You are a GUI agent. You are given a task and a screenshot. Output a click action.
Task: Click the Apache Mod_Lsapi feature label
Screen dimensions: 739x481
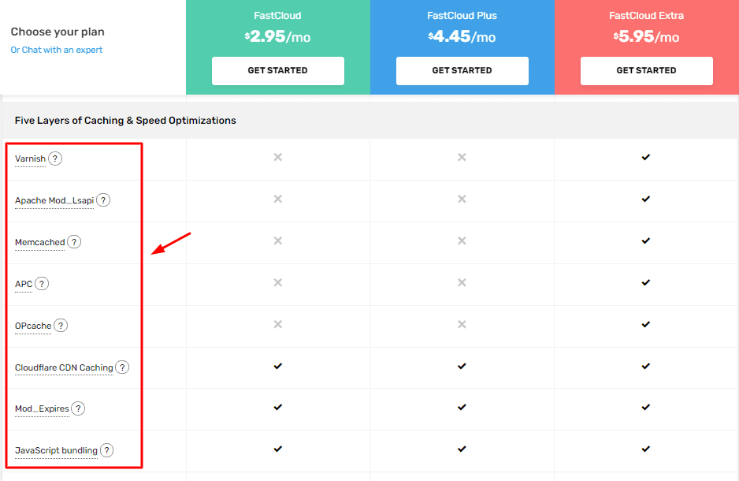point(54,200)
